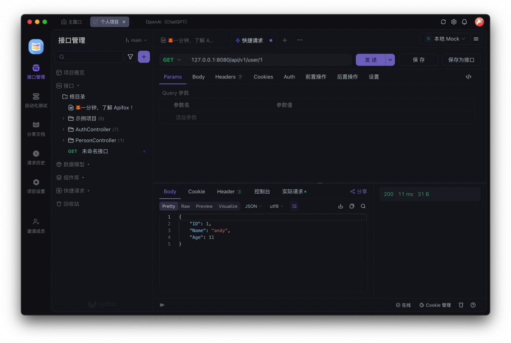Open the 主窗口 home tab
Image resolution: width=511 pixels, height=343 pixels.
click(71, 22)
